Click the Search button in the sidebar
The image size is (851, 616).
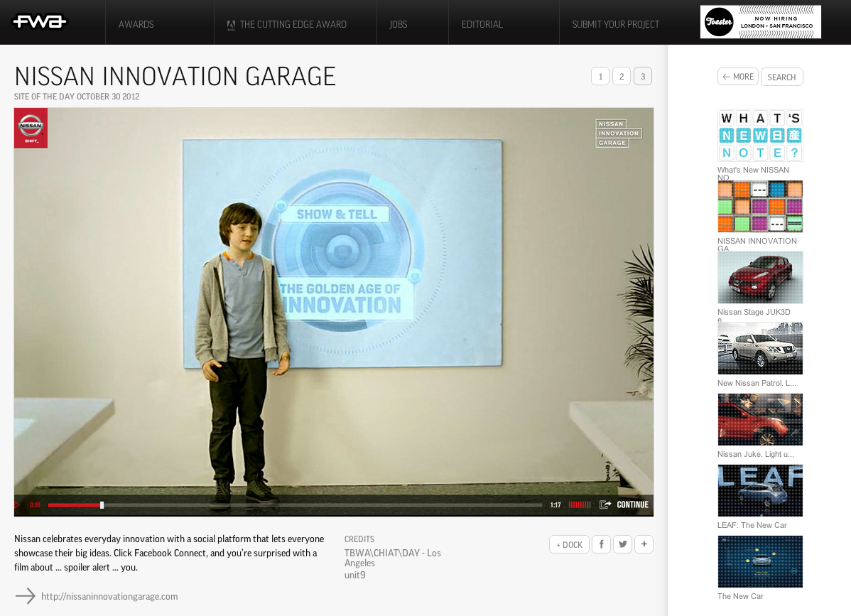(781, 77)
